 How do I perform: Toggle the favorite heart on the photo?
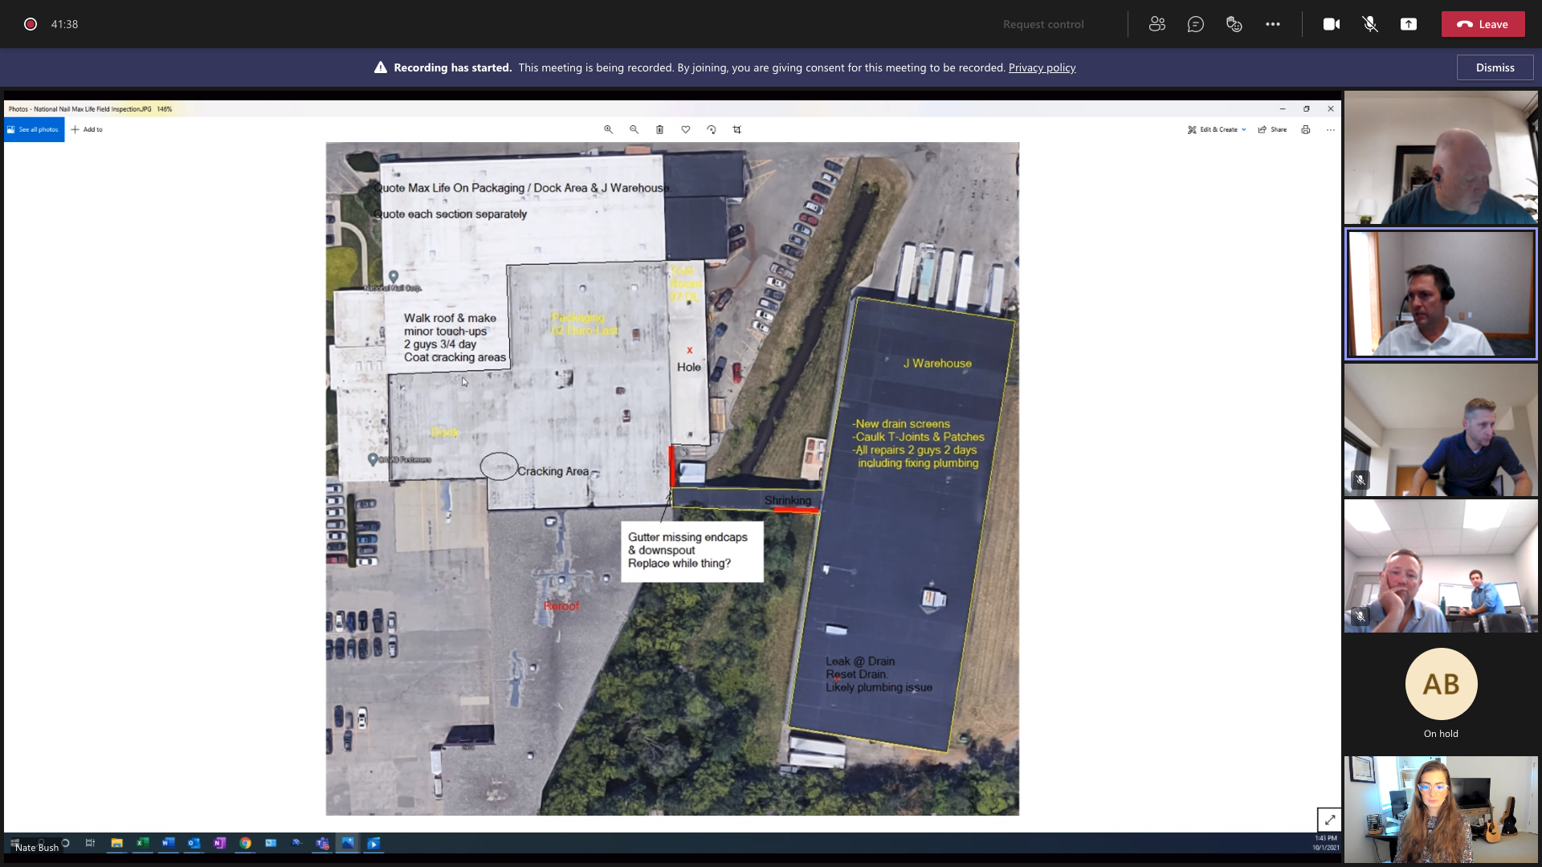pyautogui.click(x=686, y=129)
